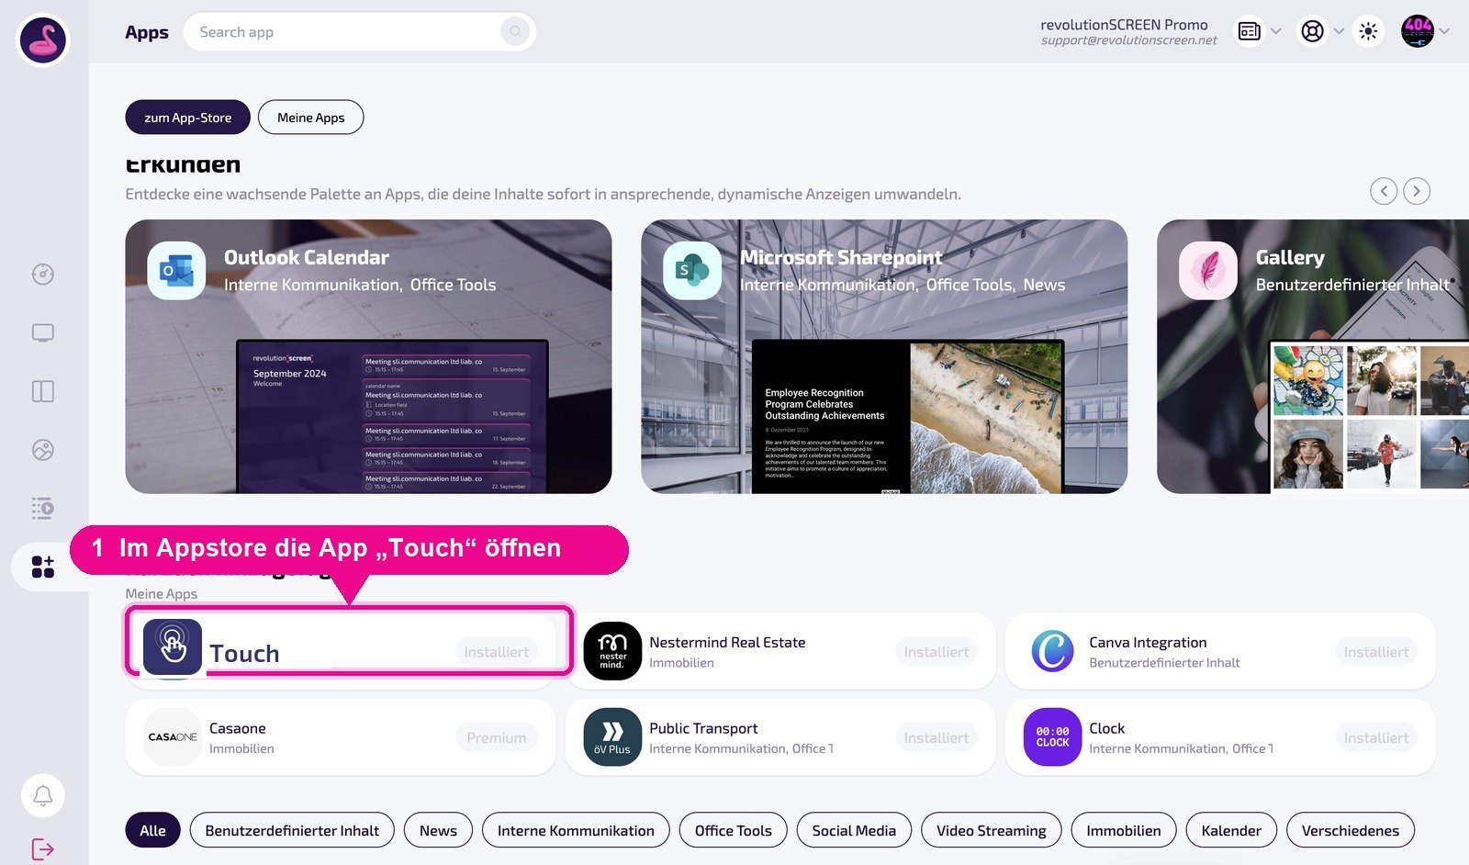Filter apps by Video Streaming category
The width and height of the screenshot is (1469, 865).
click(992, 830)
